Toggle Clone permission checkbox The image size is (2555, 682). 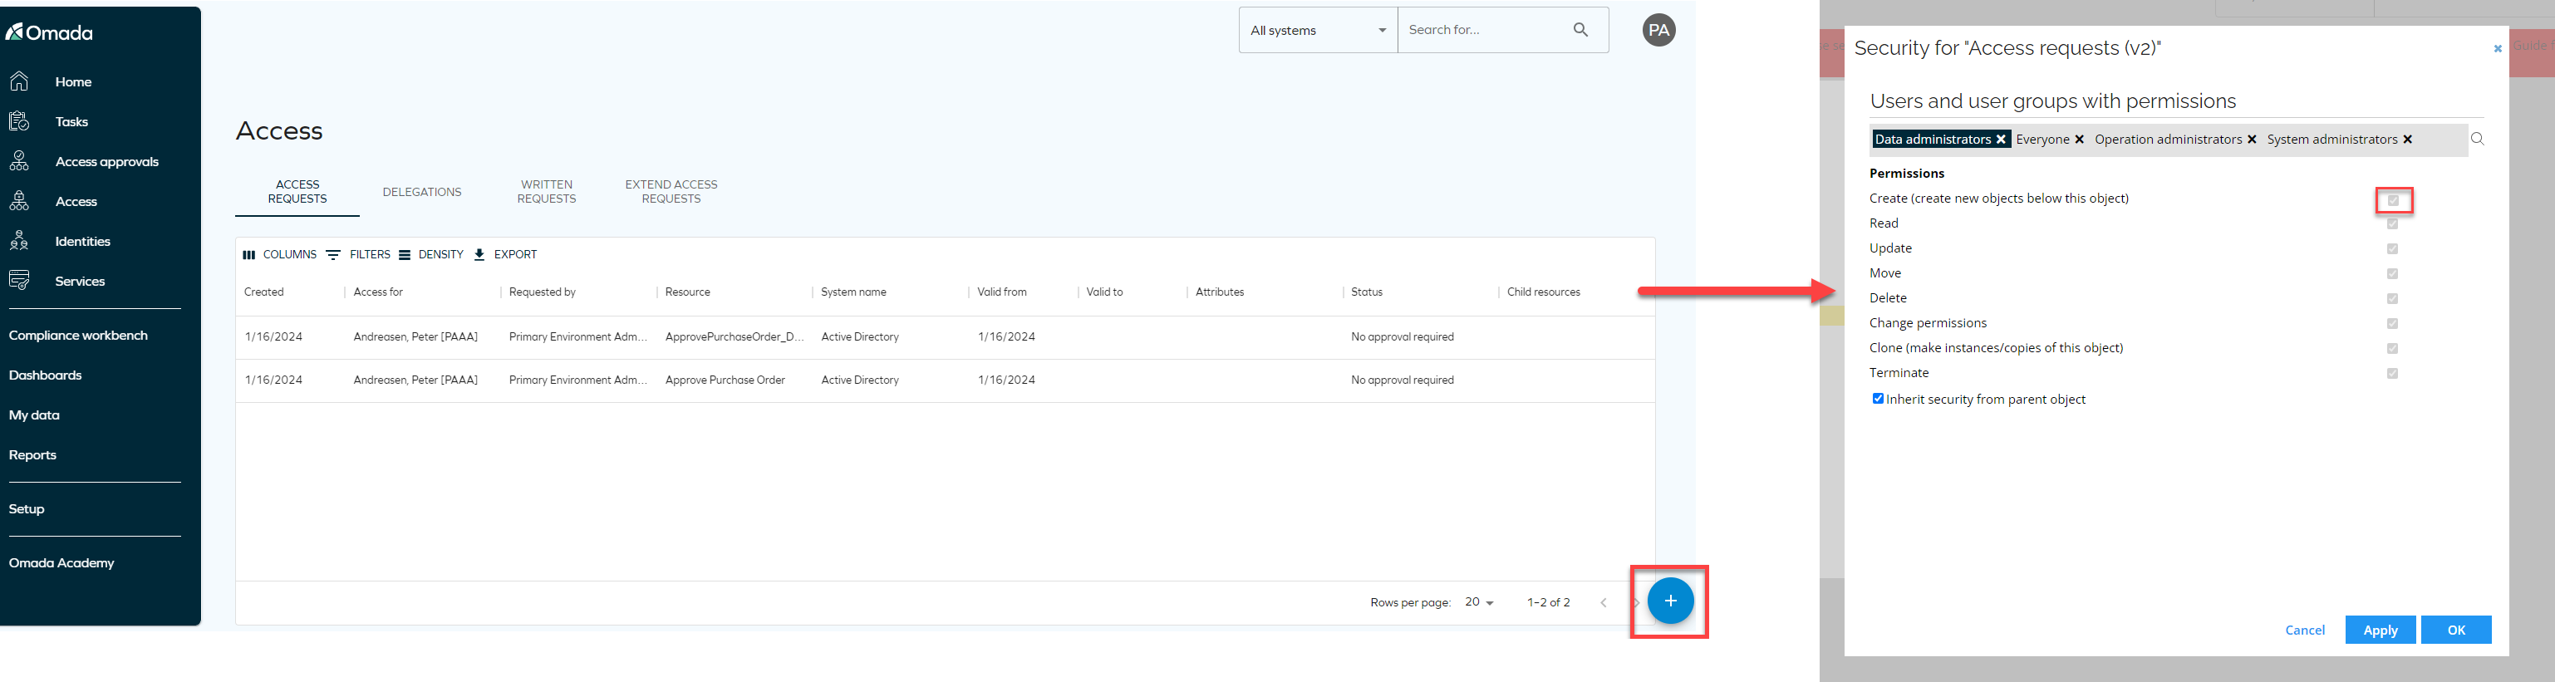click(2392, 348)
